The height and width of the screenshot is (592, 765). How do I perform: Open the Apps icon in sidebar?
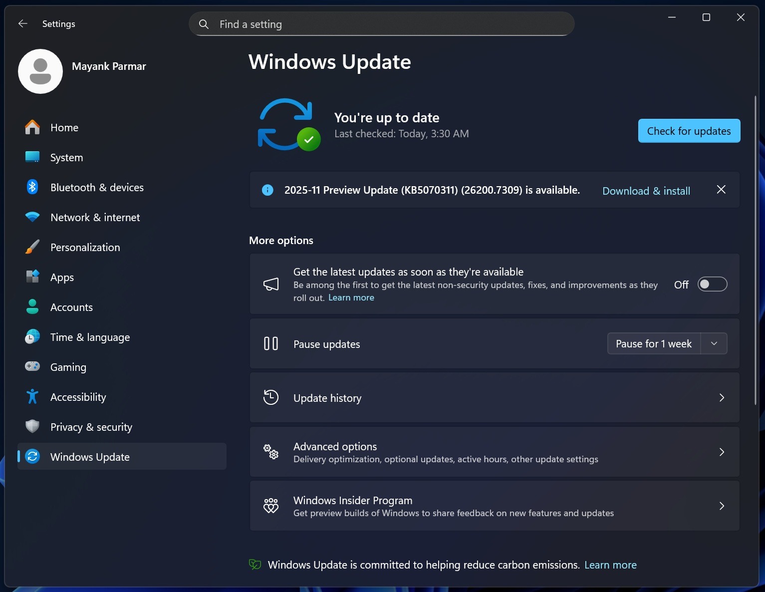32,277
